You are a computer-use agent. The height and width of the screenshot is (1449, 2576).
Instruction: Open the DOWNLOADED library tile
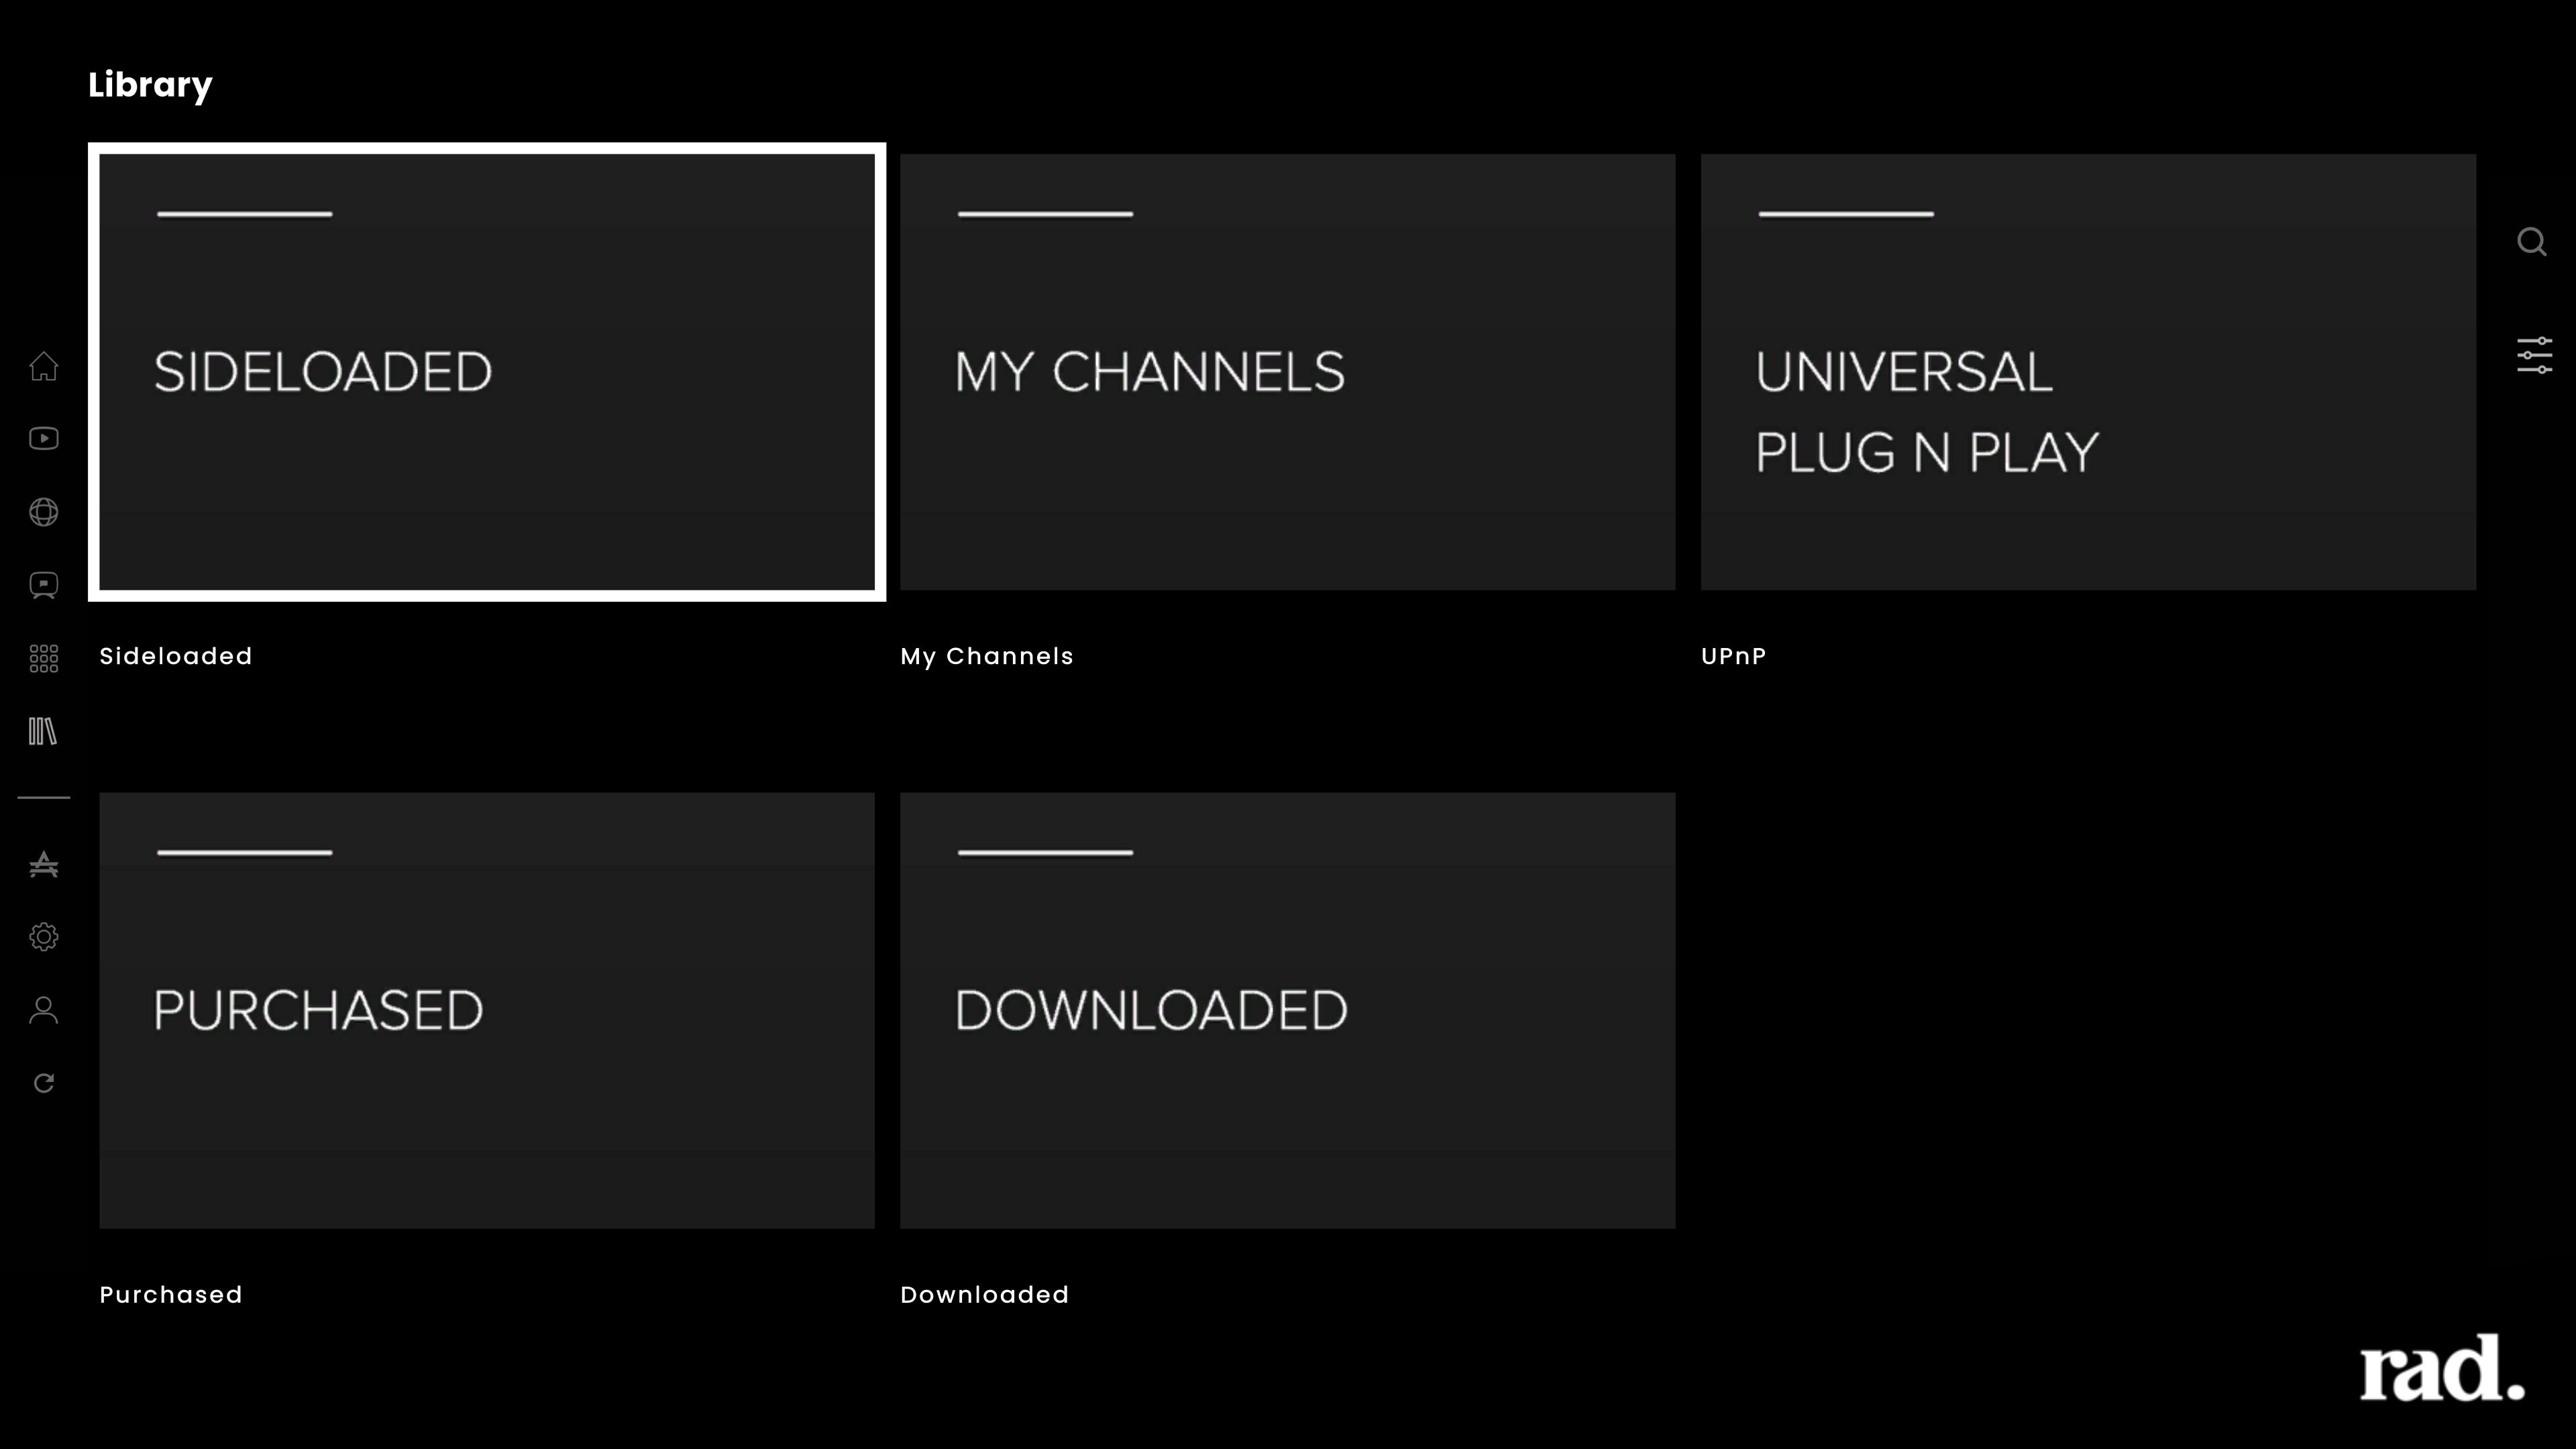(x=1288, y=1011)
